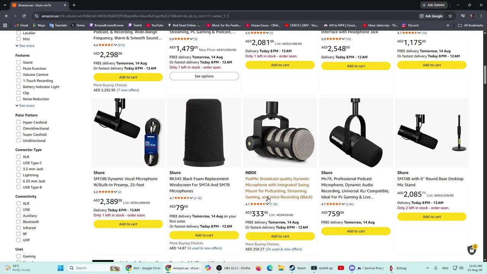Screen dimensions: 487x274
Task: Open Discord from the taskbar
Action: coord(352,268)
